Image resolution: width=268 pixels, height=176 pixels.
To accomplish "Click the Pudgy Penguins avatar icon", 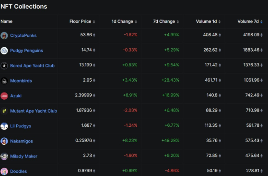I will (x=4, y=51).
